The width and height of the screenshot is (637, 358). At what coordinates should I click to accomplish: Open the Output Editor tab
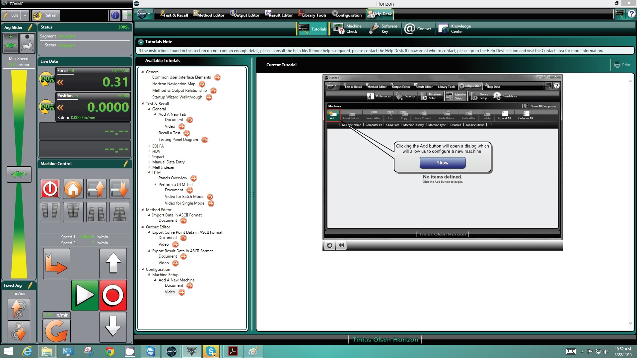245,15
